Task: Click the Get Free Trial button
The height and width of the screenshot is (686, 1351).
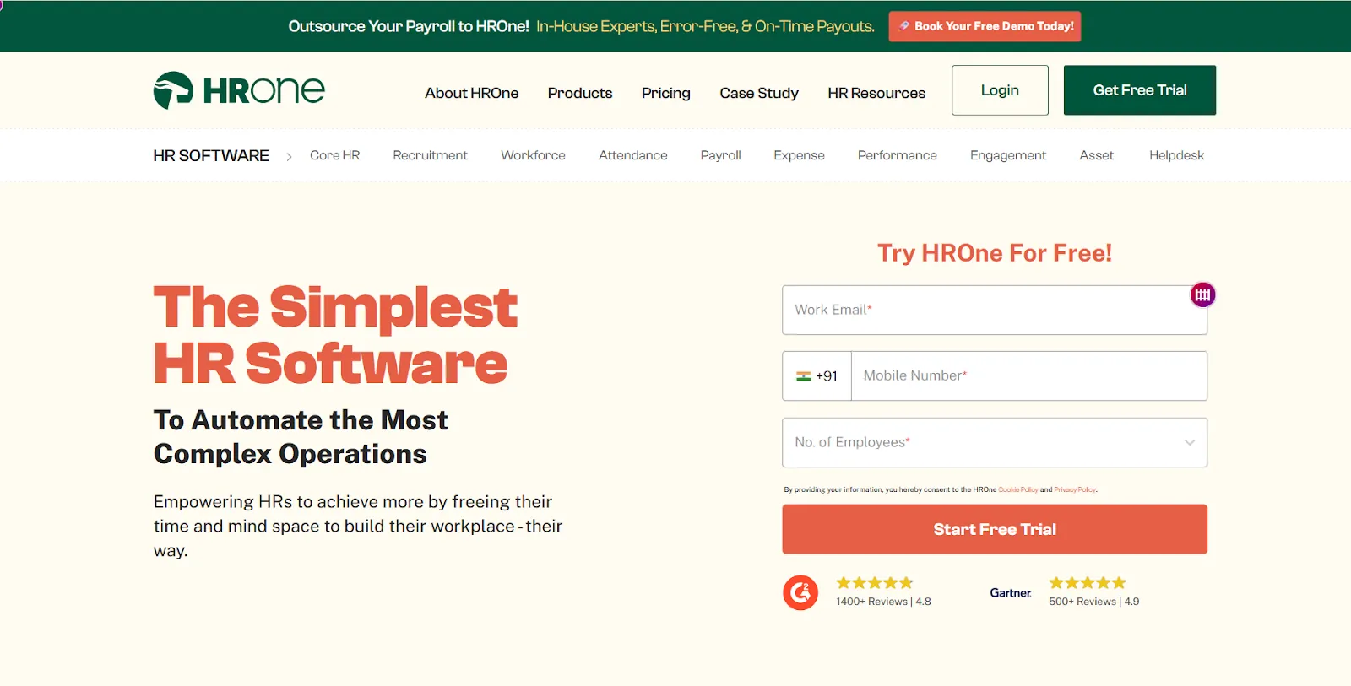Action: [x=1140, y=90]
